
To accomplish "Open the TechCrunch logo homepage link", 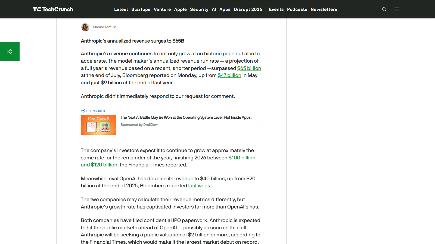I will [x=53, y=9].
